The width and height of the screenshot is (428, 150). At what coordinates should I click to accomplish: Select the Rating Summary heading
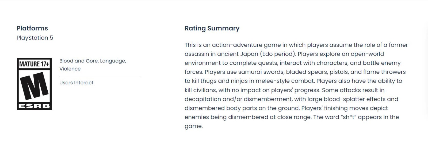point(212,28)
